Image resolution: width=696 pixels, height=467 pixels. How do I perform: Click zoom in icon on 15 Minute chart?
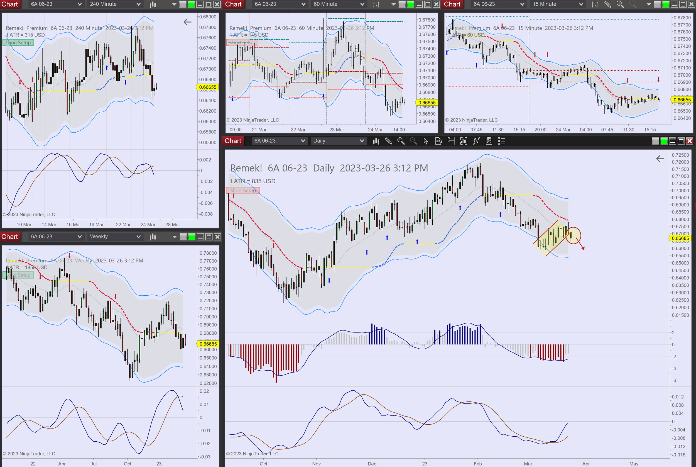(620, 4)
